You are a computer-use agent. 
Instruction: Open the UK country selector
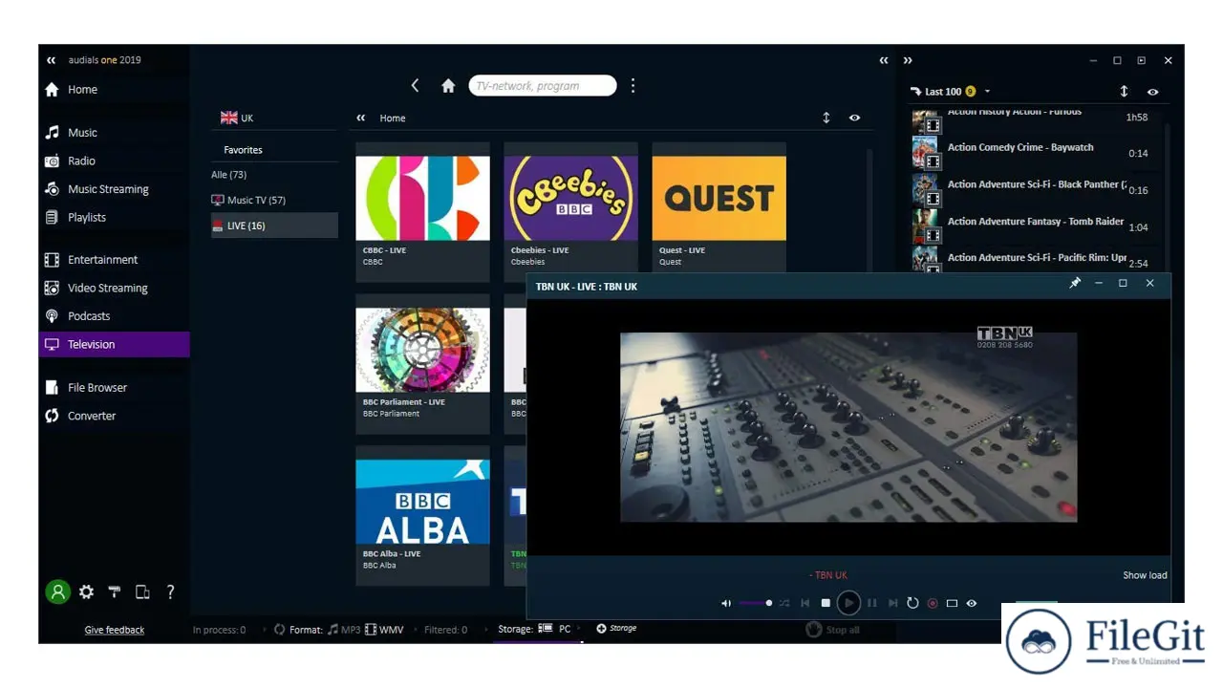[237, 118]
